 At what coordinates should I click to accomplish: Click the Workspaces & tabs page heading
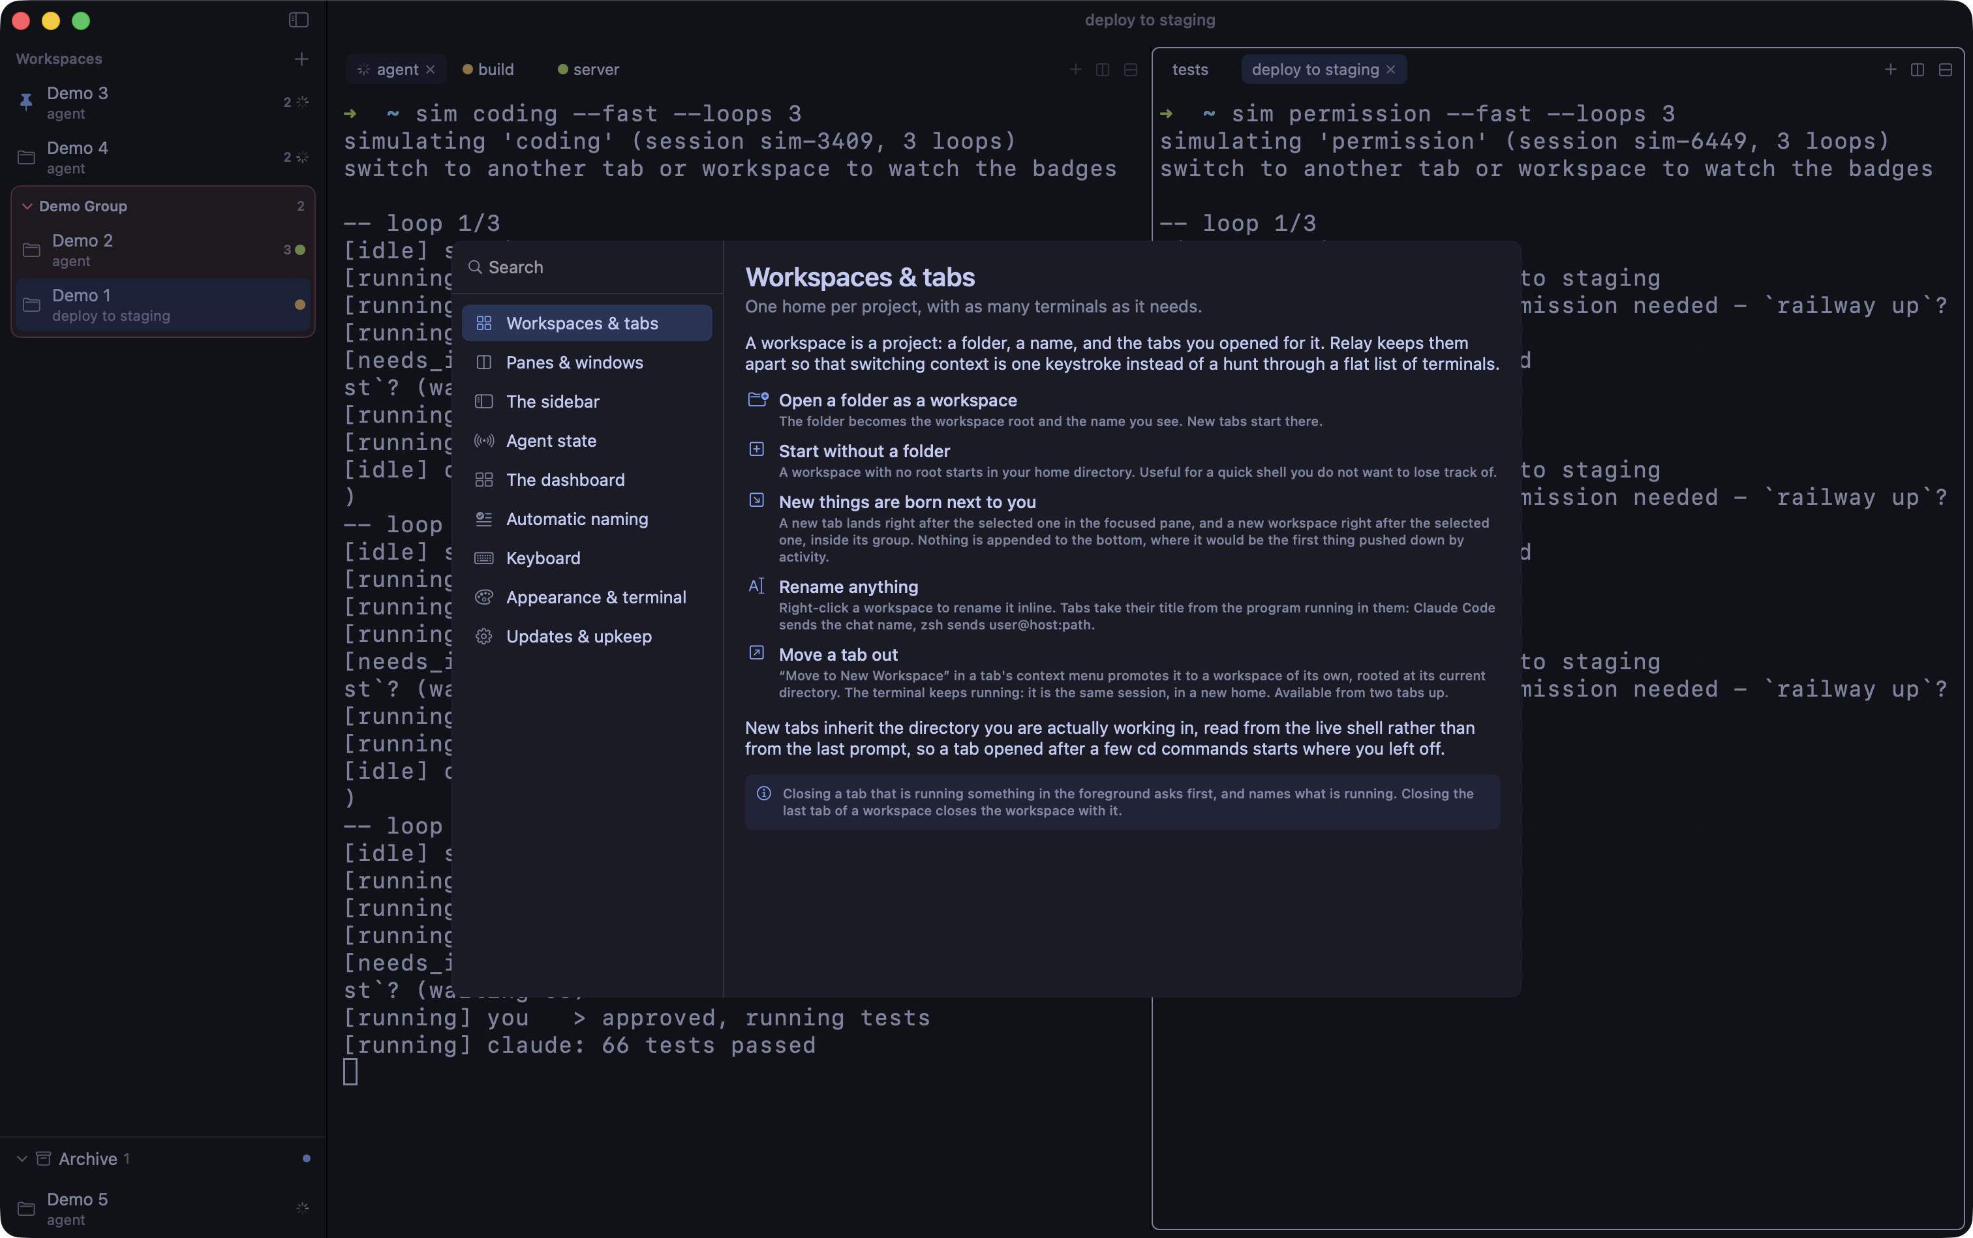click(860, 278)
